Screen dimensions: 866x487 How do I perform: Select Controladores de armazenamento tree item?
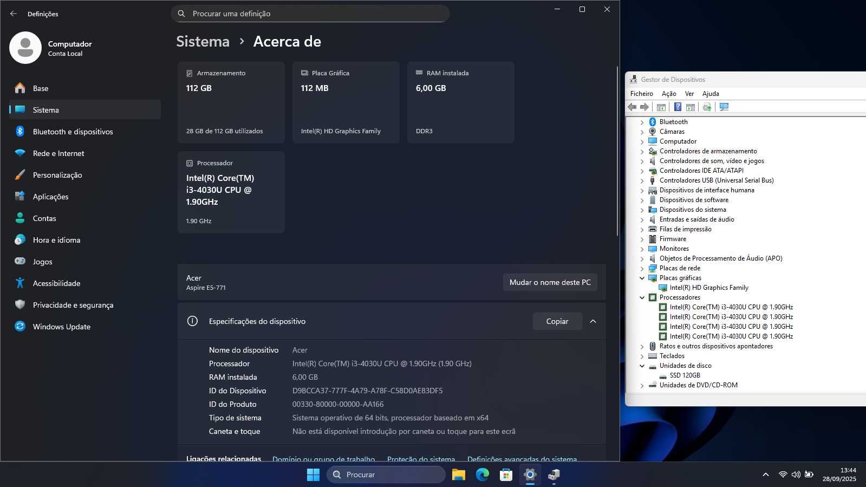coord(708,151)
